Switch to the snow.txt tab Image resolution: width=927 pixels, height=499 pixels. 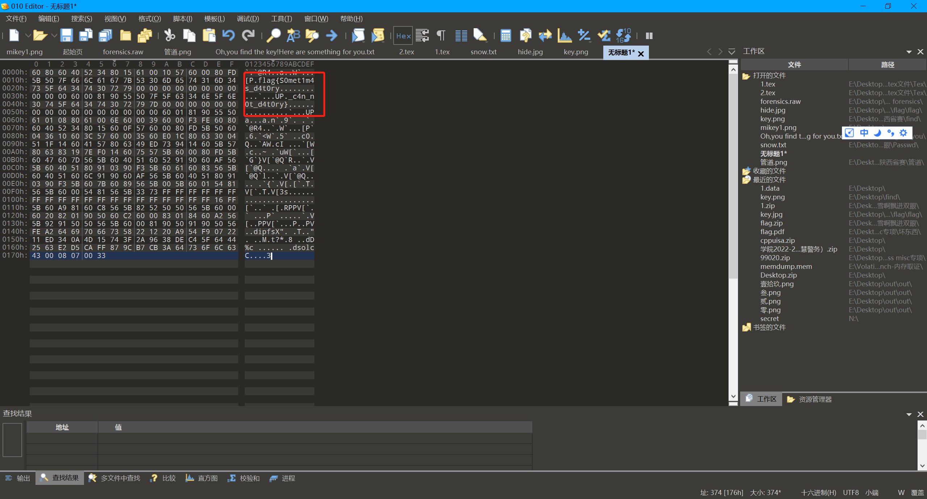pyautogui.click(x=483, y=52)
